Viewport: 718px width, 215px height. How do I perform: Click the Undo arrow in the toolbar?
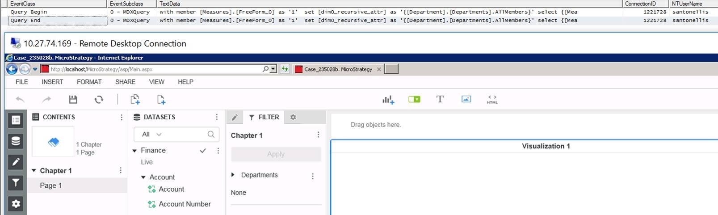pos(20,99)
